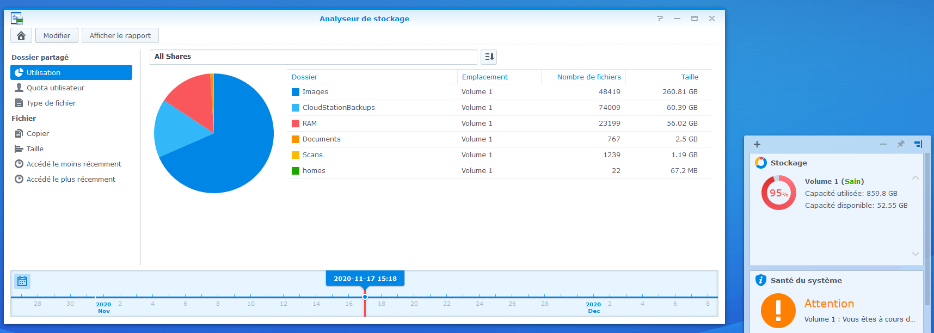Click Afficher le rapport button
The height and width of the screenshot is (333, 934).
click(120, 35)
